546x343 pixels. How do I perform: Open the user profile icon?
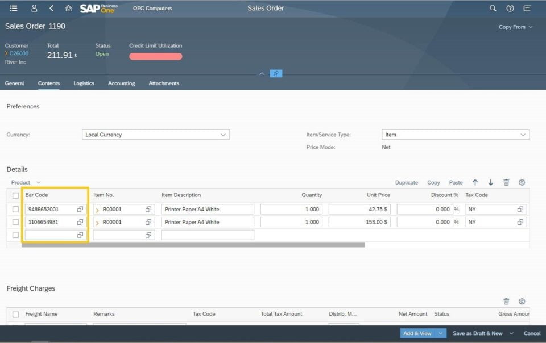pos(34,8)
